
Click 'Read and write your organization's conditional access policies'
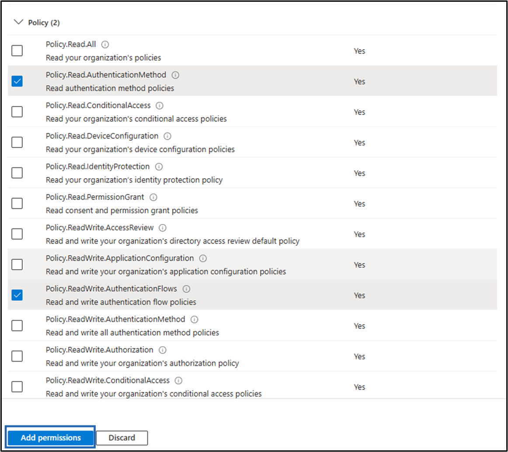[153, 394]
